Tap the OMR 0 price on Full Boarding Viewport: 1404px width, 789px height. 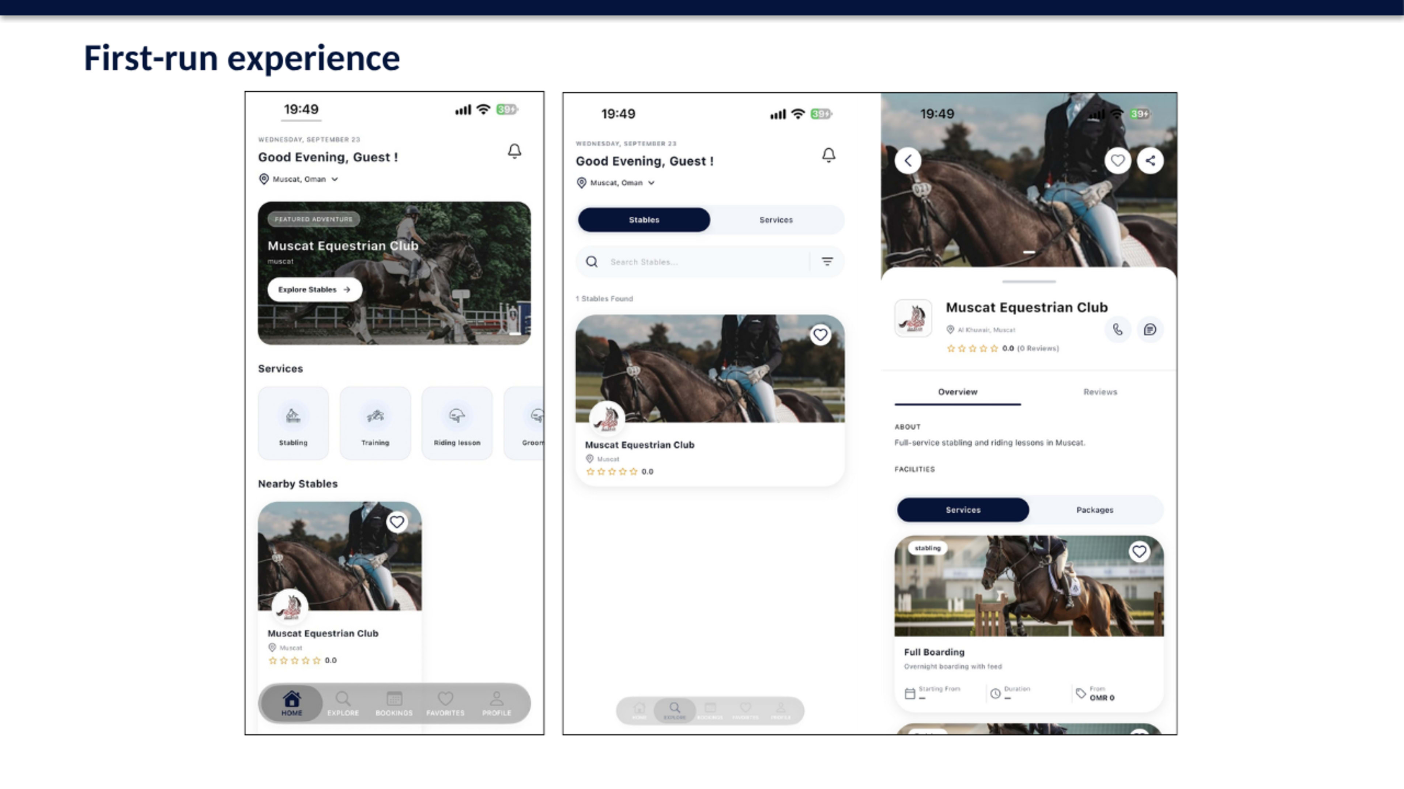coord(1102,698)
